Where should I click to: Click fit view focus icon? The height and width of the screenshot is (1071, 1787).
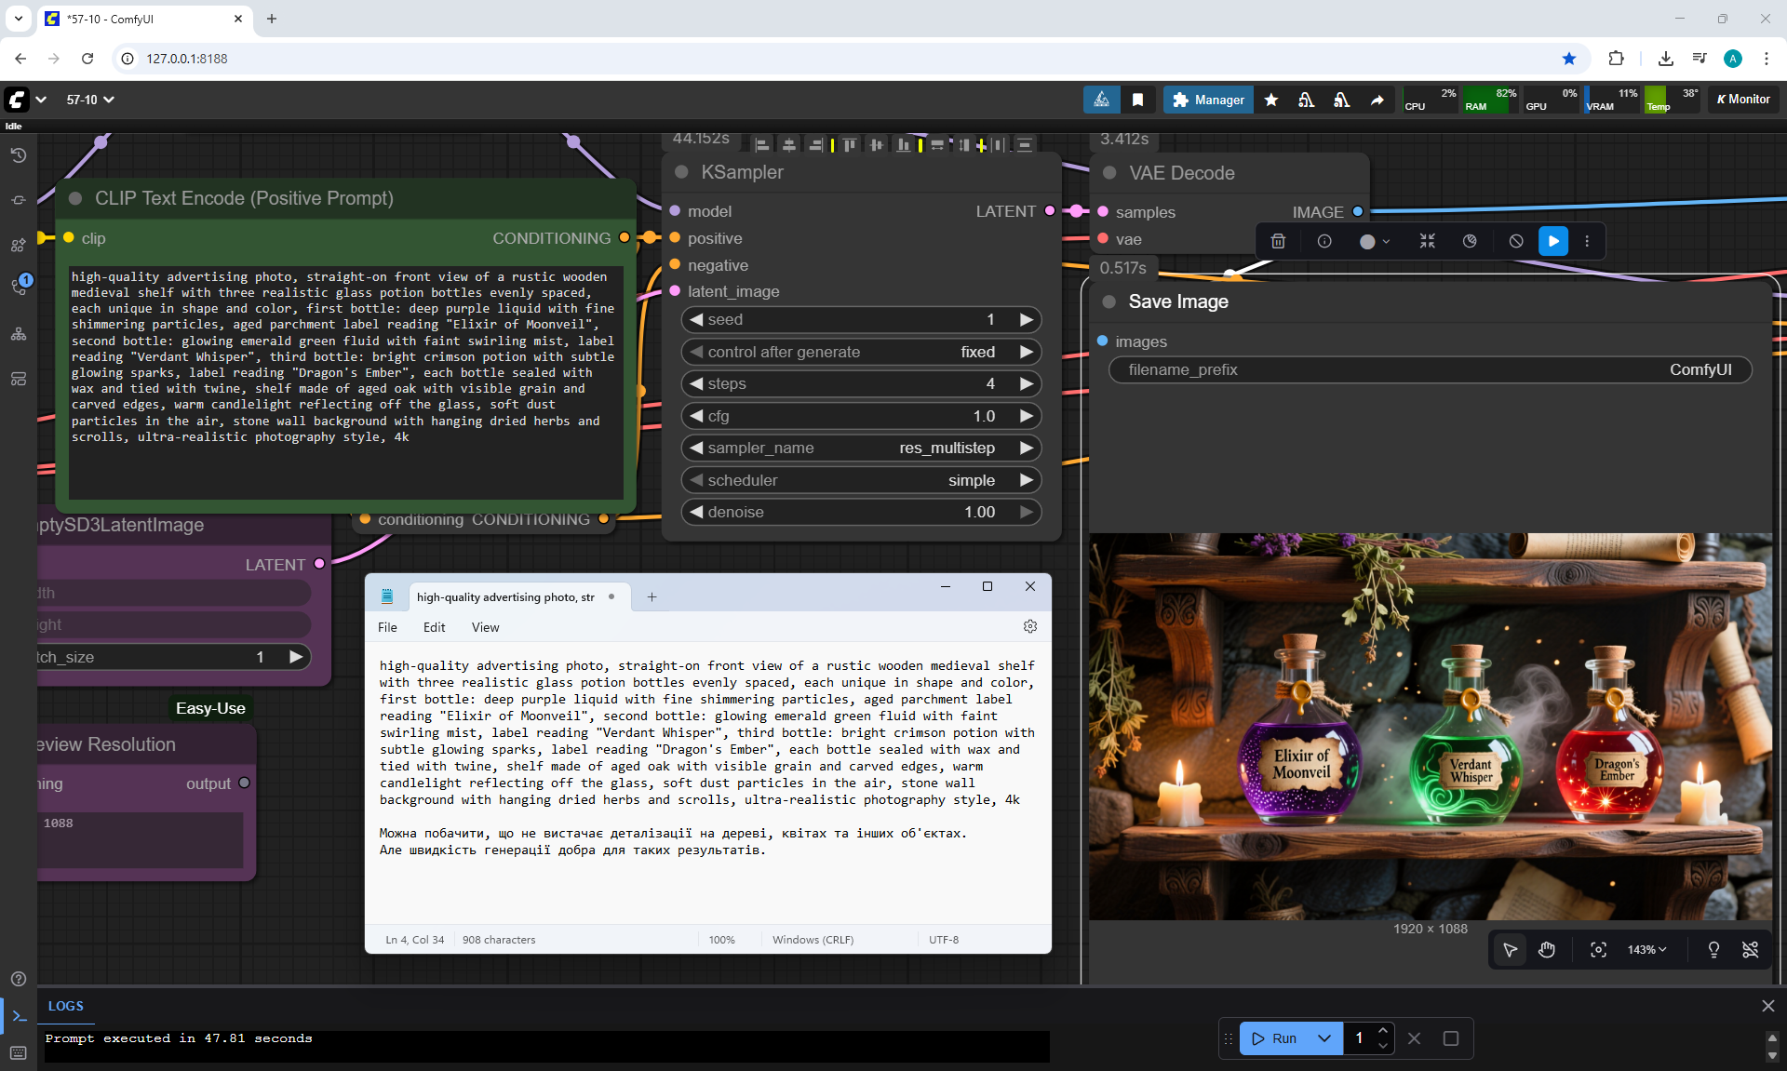[1598, 950]
